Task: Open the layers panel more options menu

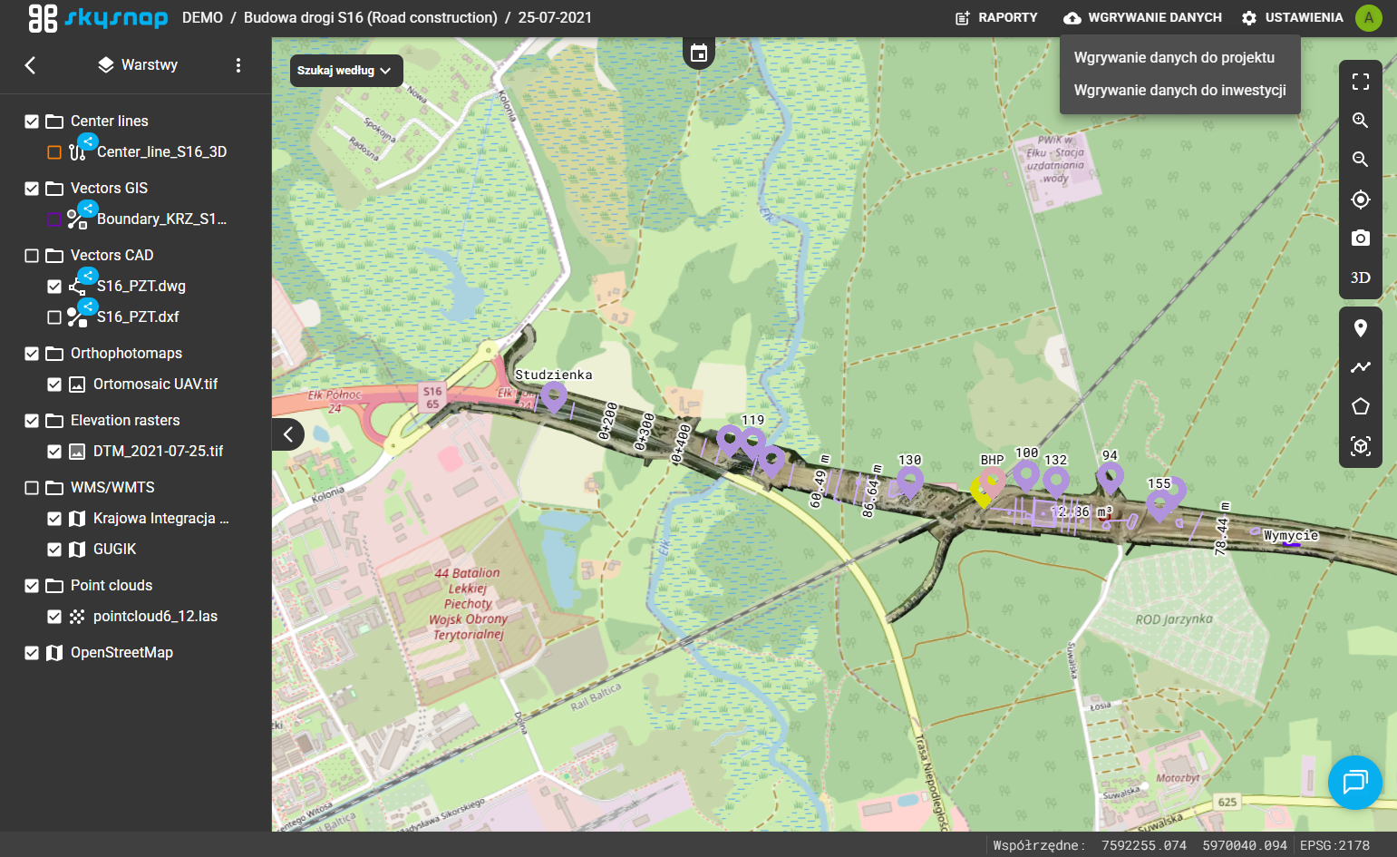Action: tap(238, 65)
